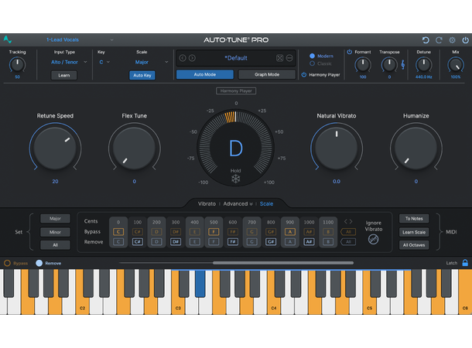Viewport: 472px width, 348px height.
Task: Click the Hold snowflake freeze icon
Action: coord(236,179)
